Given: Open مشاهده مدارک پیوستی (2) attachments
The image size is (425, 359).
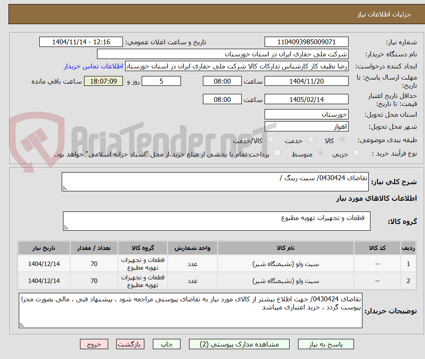Looking at the screenshot, I should click(239, 344).
